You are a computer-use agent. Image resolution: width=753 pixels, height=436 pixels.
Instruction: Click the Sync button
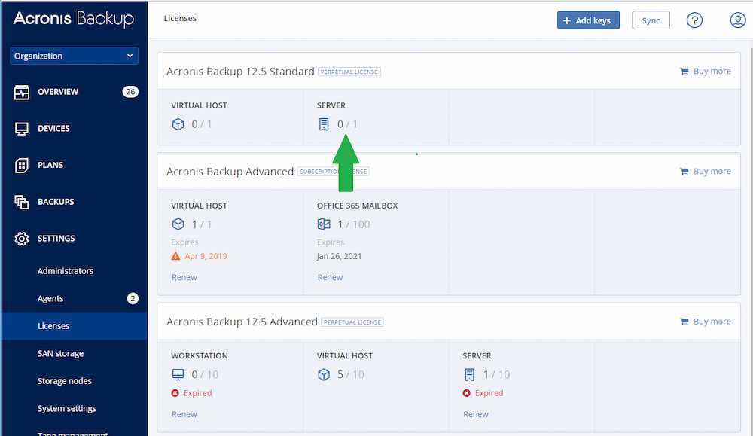coord(651,20)
